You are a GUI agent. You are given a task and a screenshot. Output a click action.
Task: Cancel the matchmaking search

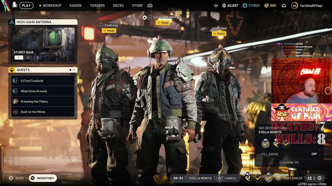pyautogui.click(x=231, y=178)
